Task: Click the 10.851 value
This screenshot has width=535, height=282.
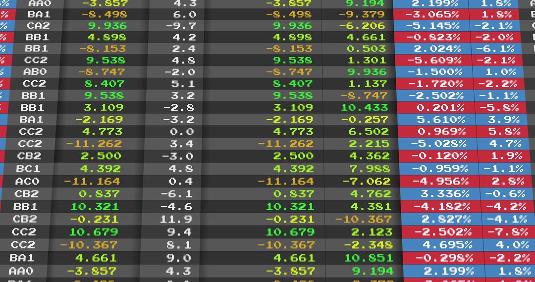Action: pos(369,258)
